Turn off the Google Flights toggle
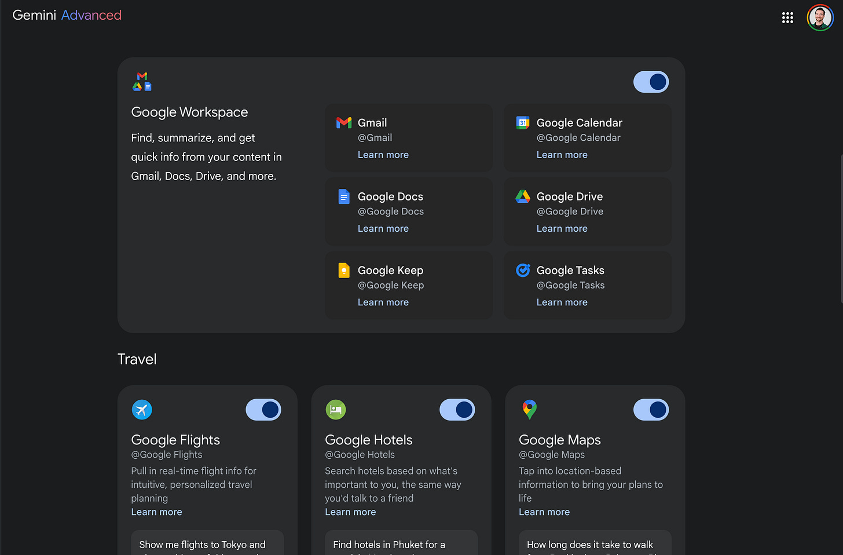843x555 pixels. coord(263,410)
